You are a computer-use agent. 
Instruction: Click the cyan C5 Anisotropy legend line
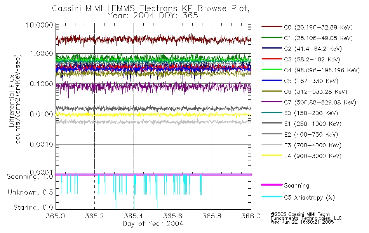click(x=272, y=197)
